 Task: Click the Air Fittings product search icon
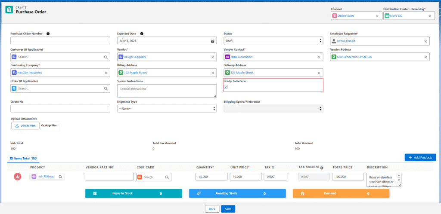pyautogui.click(x=61, y=176)
